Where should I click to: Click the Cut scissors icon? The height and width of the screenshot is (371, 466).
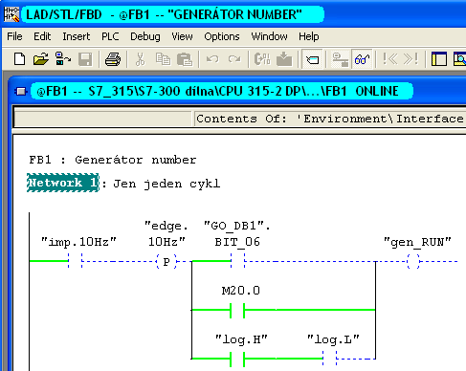(140, 59)
